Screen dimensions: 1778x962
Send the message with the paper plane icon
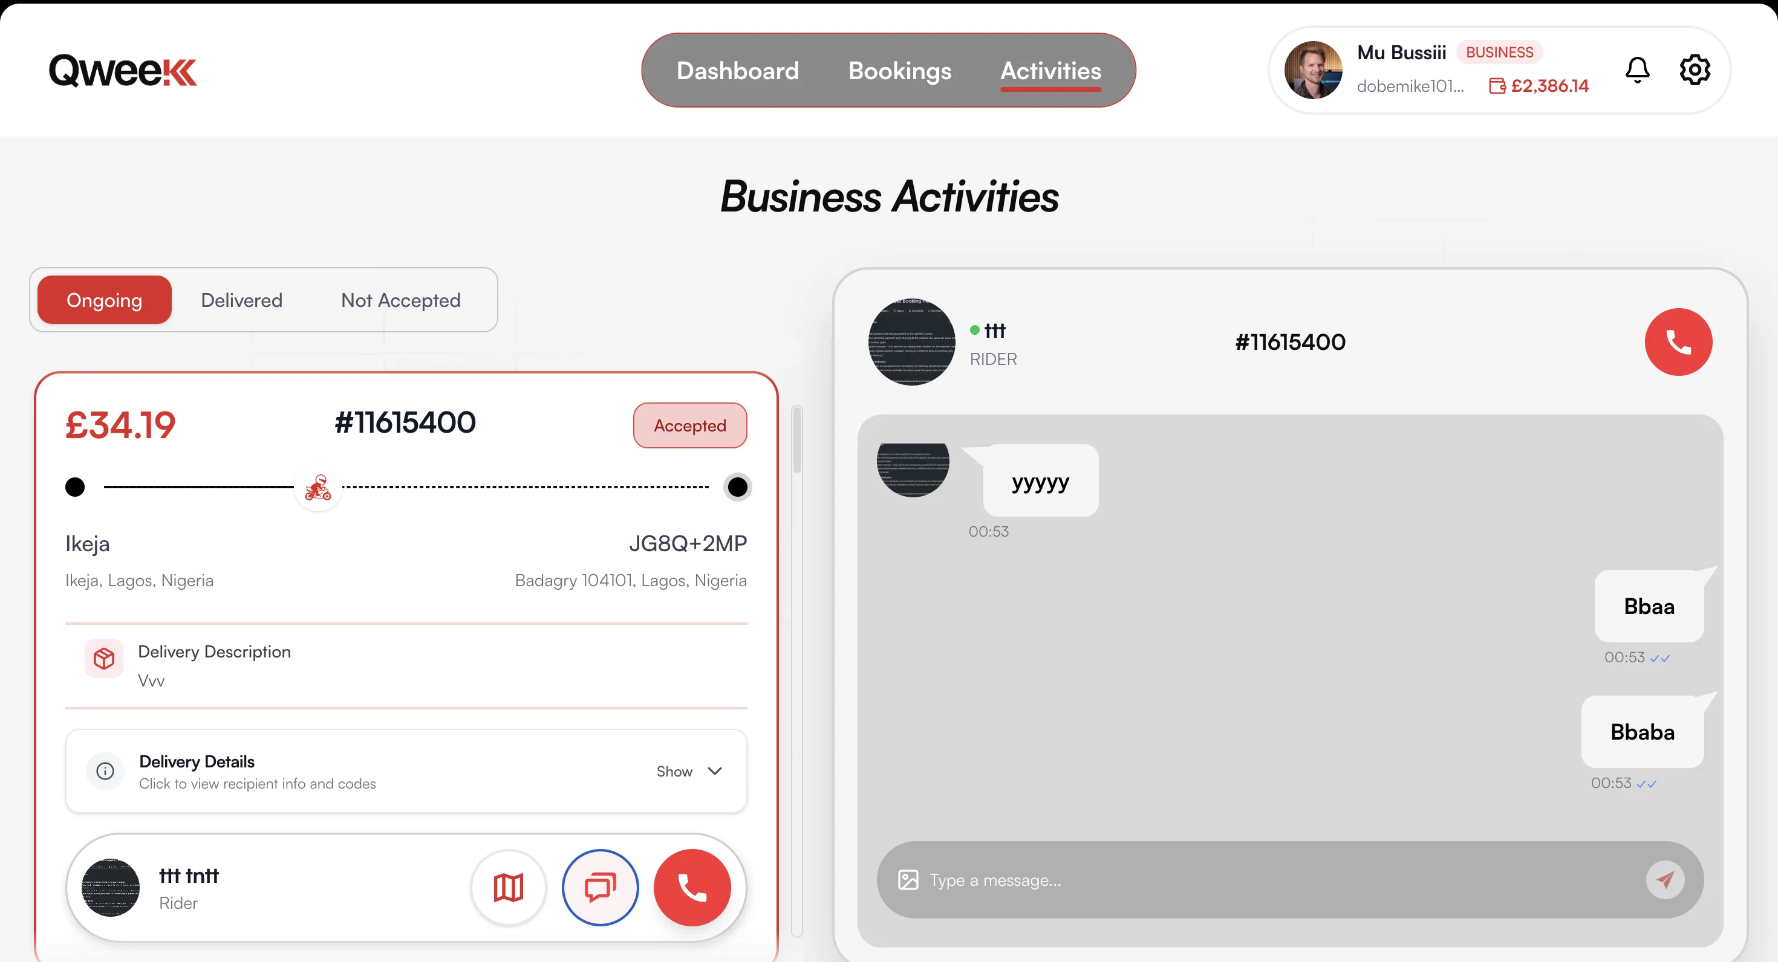coord(1666,880)
